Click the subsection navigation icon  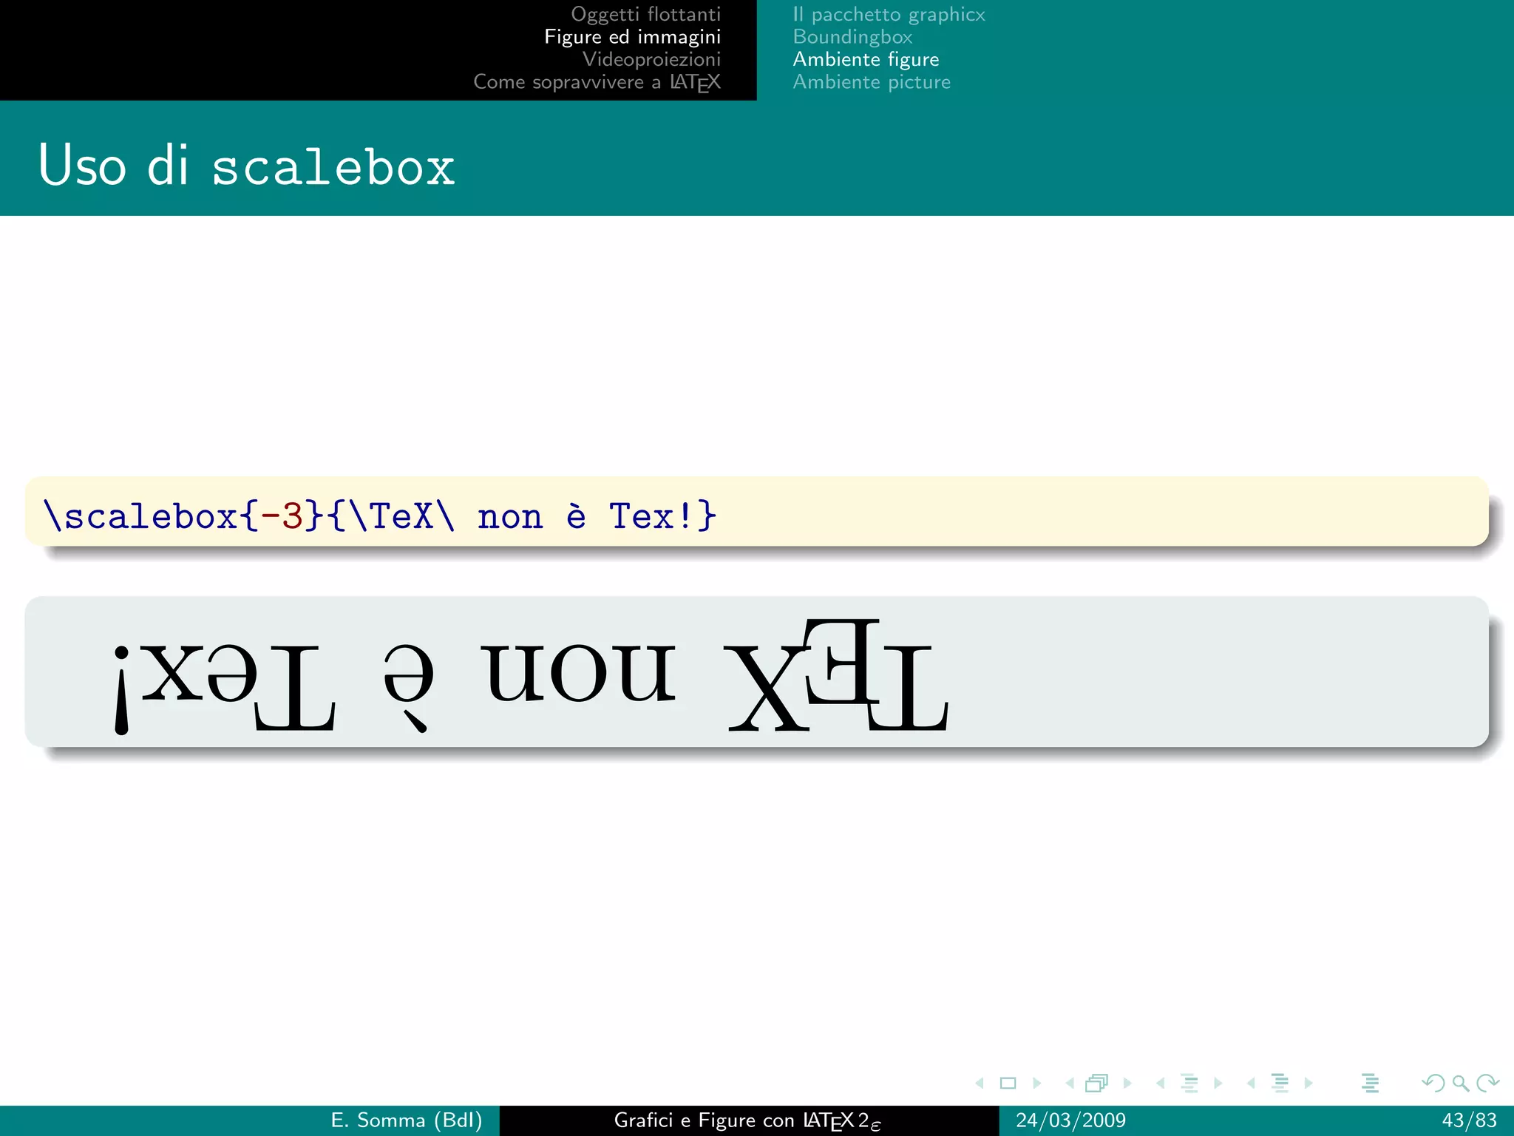click(x=1189, y=1083)
